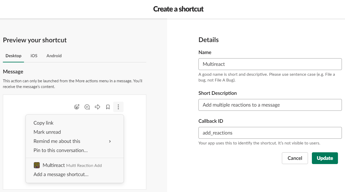Focus the Callback ID field

tap(270, 133)
